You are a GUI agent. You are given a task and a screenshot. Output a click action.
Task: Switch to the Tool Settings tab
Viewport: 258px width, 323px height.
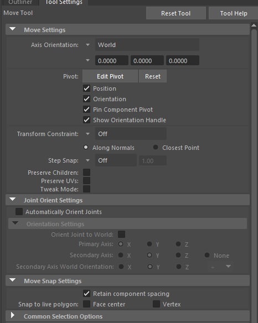(x=64, y=2)
